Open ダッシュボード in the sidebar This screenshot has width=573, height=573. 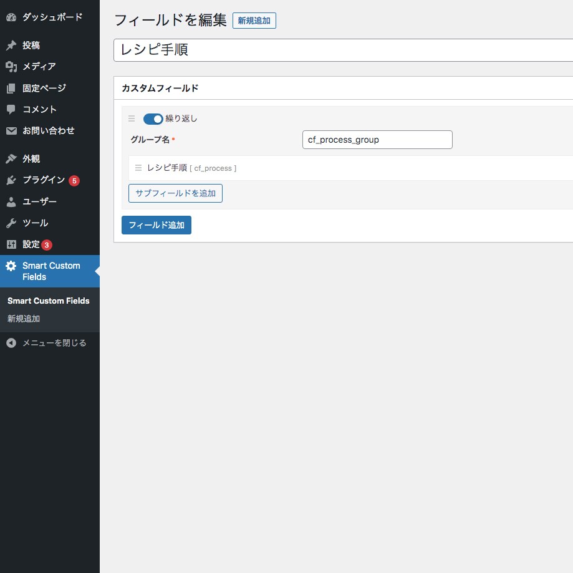[x=50, y=17]
